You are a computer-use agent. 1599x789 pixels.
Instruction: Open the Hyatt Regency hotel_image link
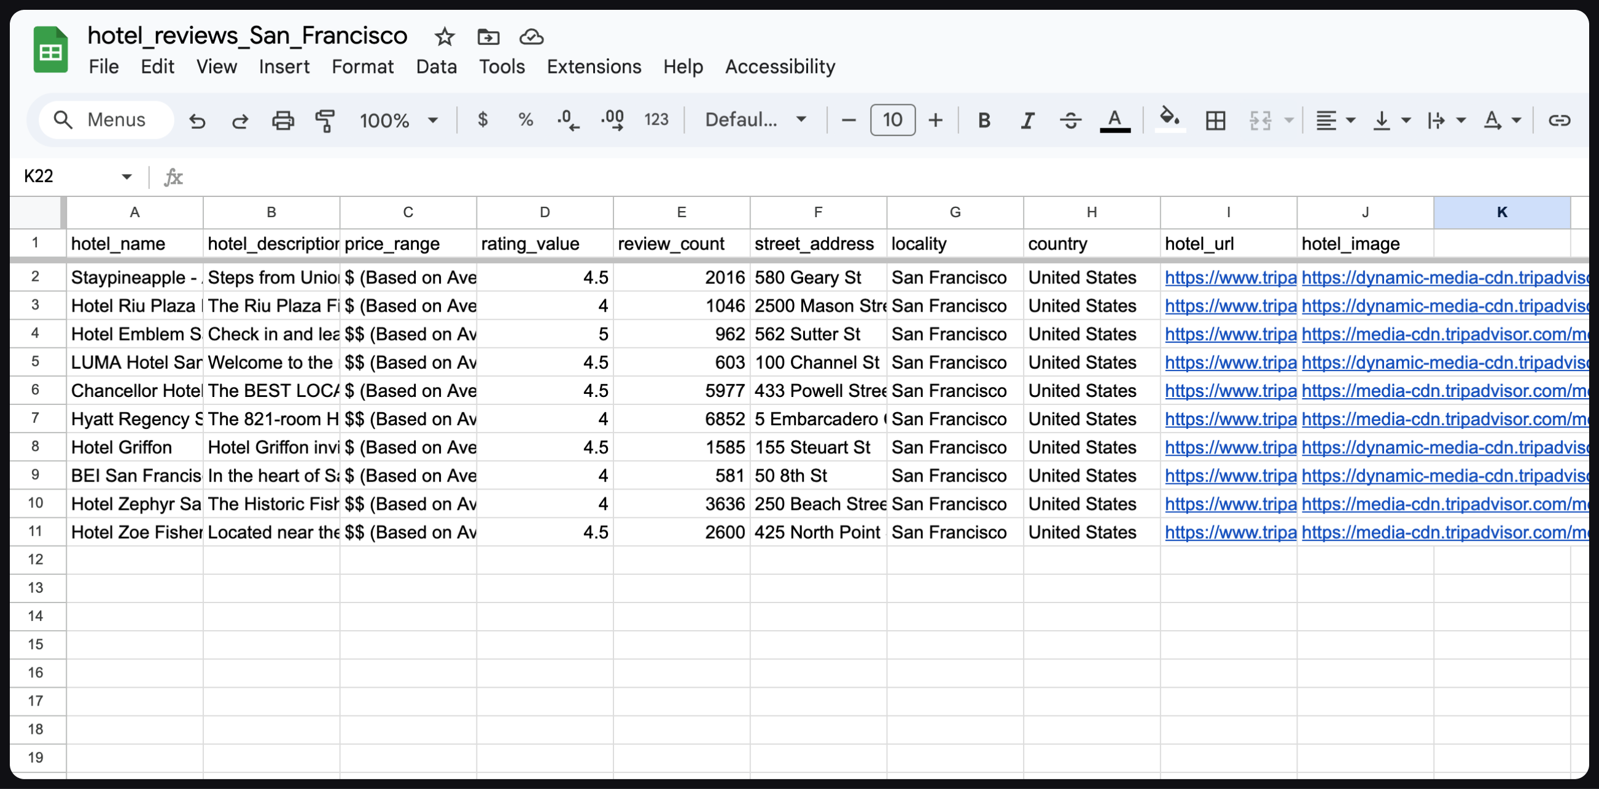[1445, 419]
